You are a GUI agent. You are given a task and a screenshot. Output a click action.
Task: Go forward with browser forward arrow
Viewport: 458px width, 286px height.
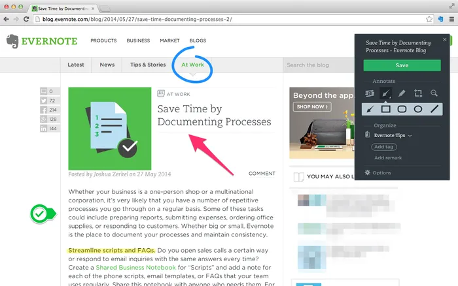16,19
